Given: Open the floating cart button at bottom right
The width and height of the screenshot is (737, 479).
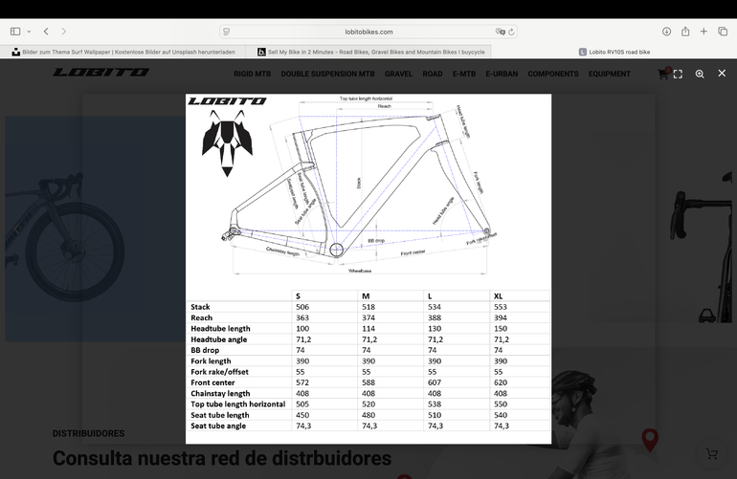Looking at the screenshot, I should click(712, 453).
